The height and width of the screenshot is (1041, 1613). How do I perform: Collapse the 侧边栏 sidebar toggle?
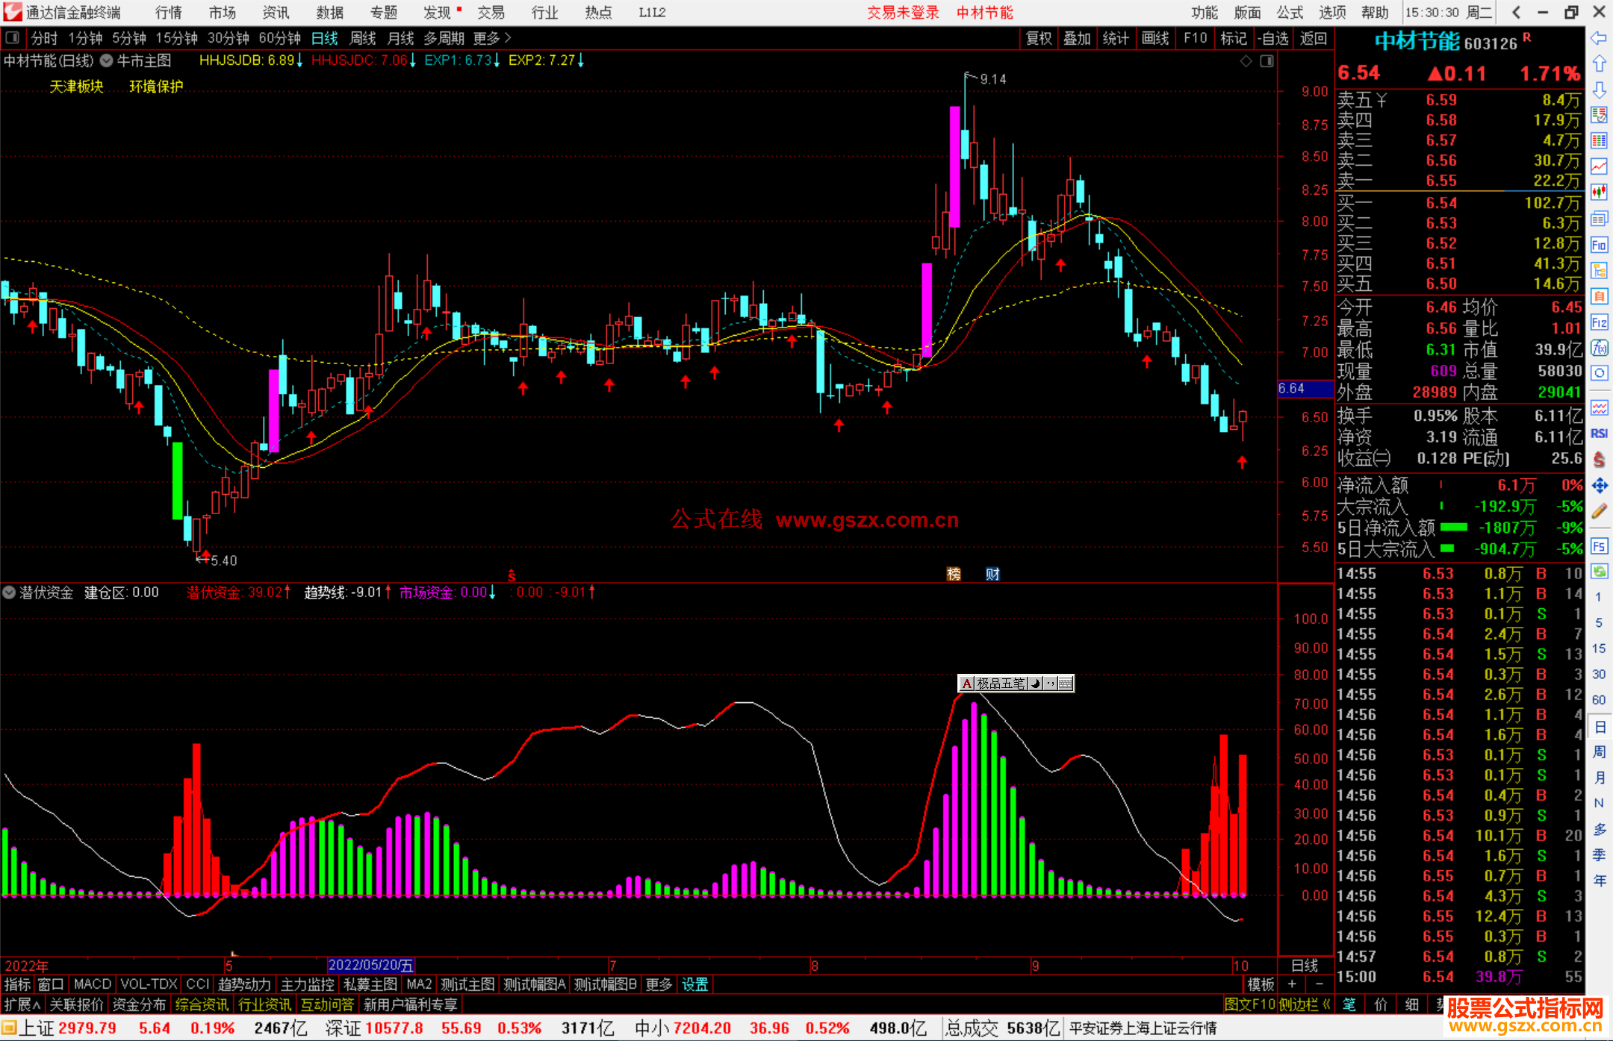click(1305, 1004)
